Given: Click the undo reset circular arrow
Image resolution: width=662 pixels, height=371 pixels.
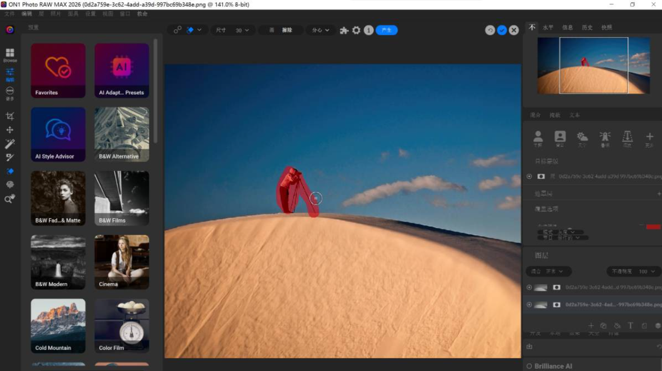Looking at the screenshot, I should 490,30.
